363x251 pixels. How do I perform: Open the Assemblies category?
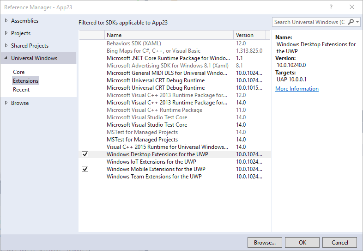pos(25,21)
